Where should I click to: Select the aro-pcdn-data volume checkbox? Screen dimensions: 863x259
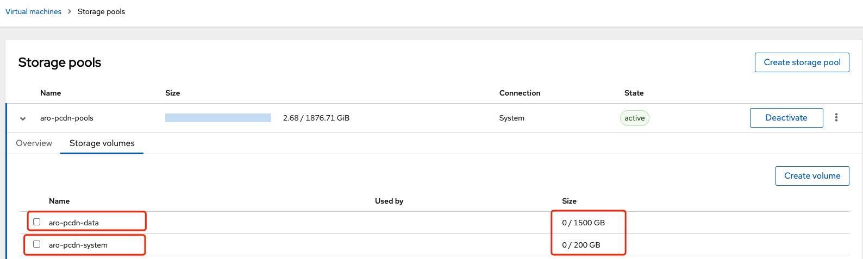coord(37,222)
